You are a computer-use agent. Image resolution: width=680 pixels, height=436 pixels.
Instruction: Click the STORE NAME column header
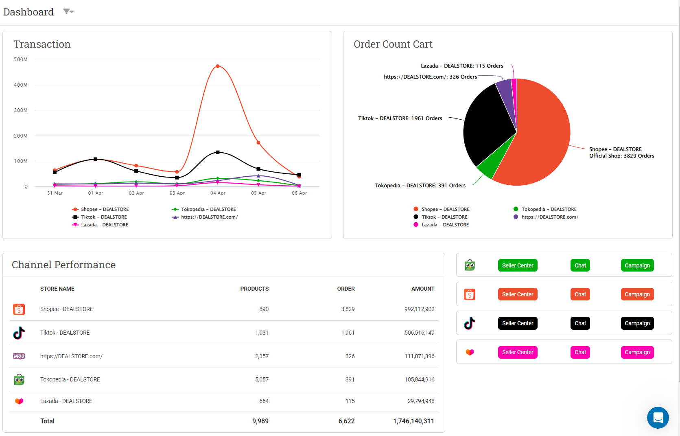tap(57, 289)
